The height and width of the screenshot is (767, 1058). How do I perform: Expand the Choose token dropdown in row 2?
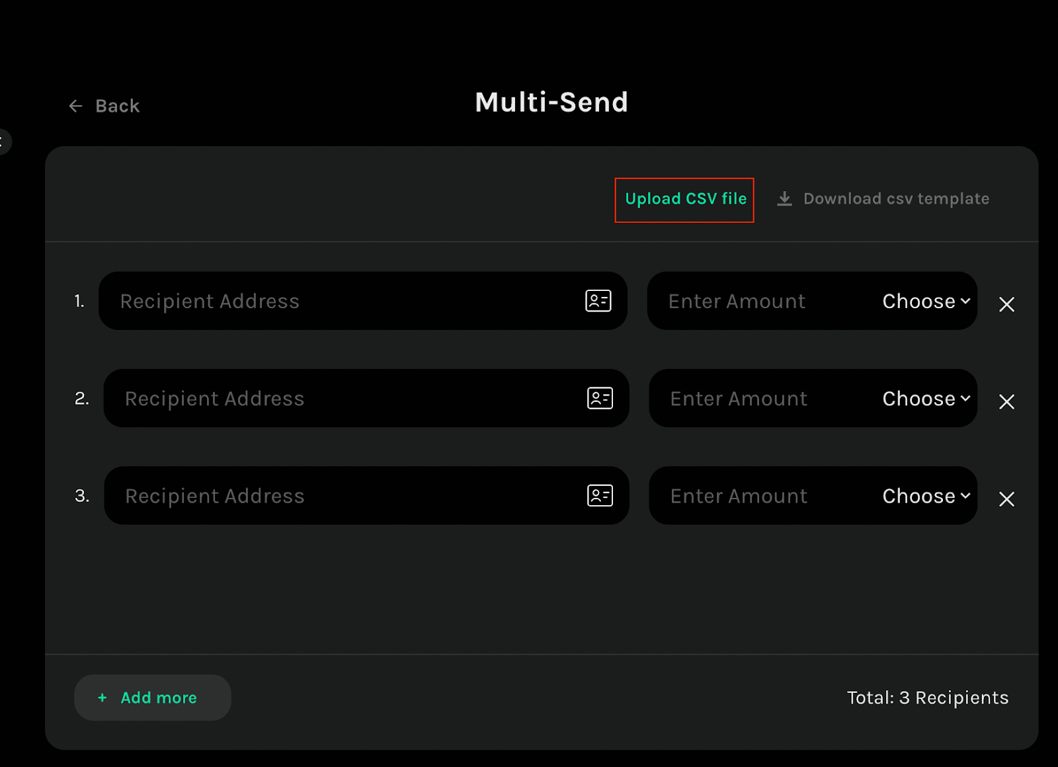[x=926, y=399]
